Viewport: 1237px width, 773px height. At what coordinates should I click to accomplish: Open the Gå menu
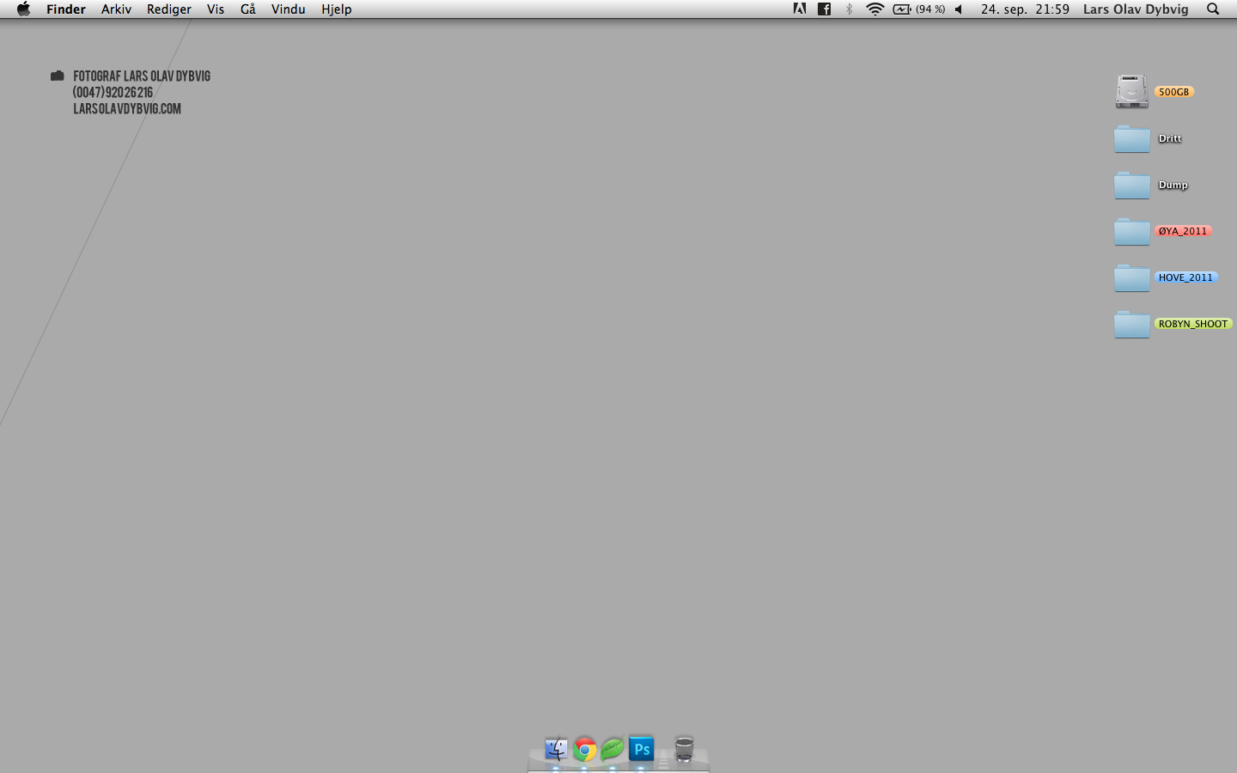[x=248, y=9]
